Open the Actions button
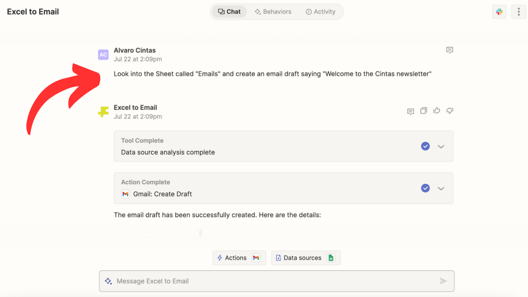The image size is (528, 297). (239, 258)
